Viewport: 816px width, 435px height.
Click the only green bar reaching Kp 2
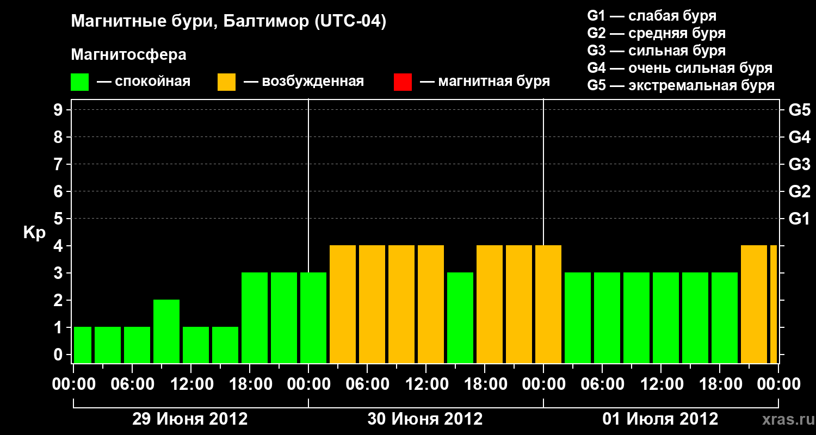[166, 331]
